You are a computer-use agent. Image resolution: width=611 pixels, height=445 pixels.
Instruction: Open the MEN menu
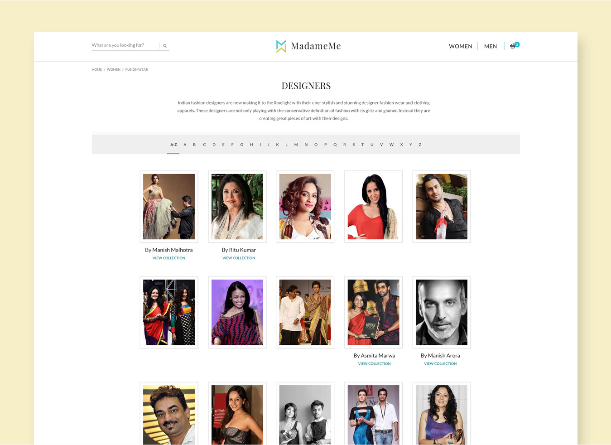tap(491, 46)
